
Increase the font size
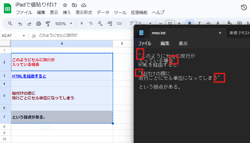pos(179,23)
